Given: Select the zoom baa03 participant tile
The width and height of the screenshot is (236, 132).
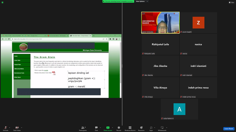Looking at the screenshot, I should coord(198,23).
